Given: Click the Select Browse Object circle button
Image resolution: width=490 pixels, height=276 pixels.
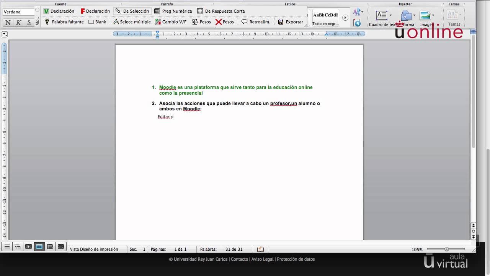Looking at the screenshot, I should click(x=474, y=231).
